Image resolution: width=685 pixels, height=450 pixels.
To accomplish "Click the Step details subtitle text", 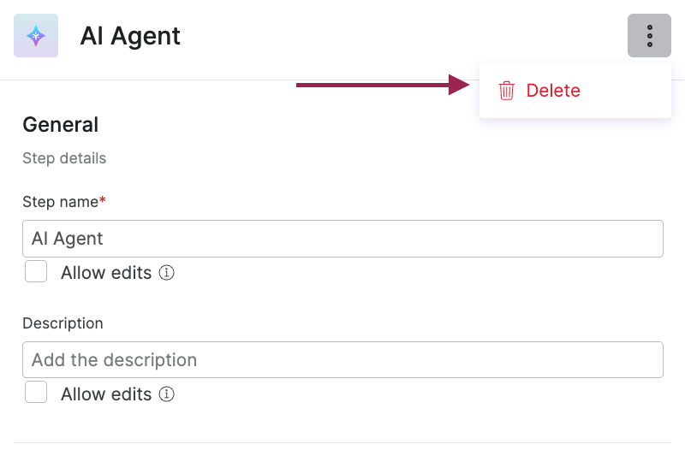I will 64,158.
